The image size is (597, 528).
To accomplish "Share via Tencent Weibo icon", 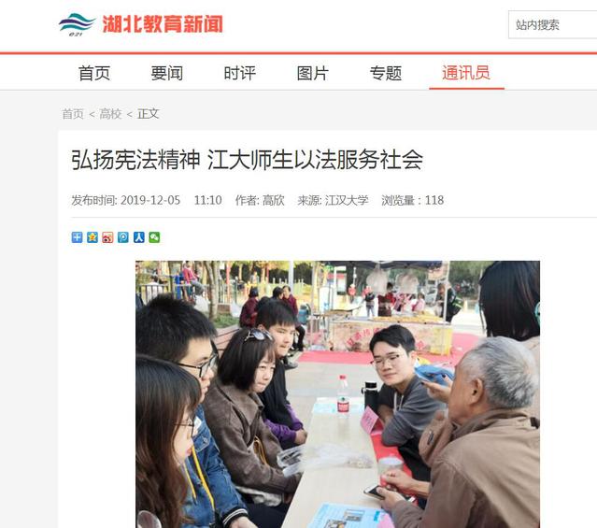I will [123, 237].
